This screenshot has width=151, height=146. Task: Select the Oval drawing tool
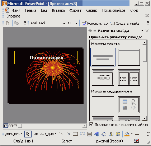click(x=82, y=134)
